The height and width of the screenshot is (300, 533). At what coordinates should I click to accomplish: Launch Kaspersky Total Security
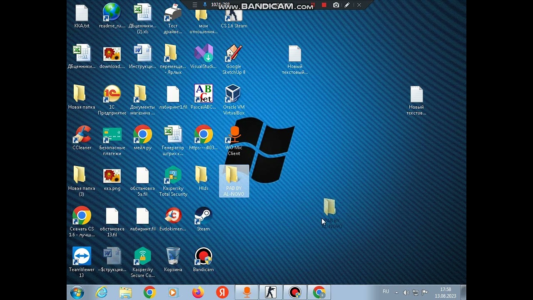click(173, 182)
